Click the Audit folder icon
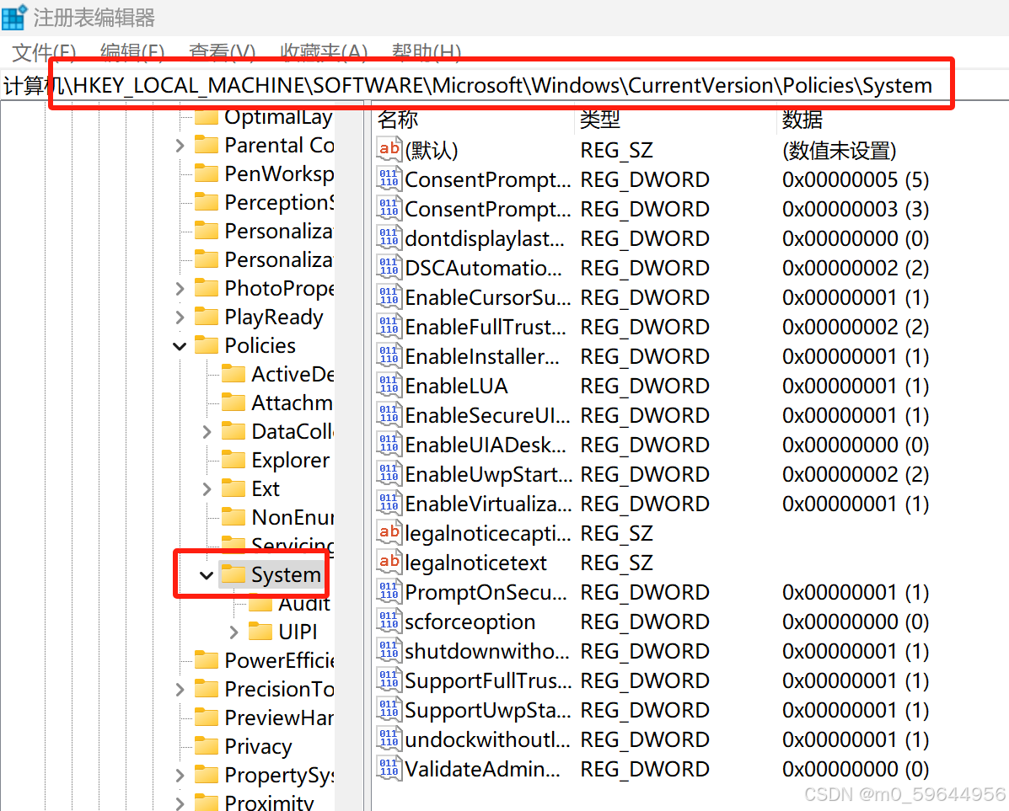 click(x=261, y=603)
